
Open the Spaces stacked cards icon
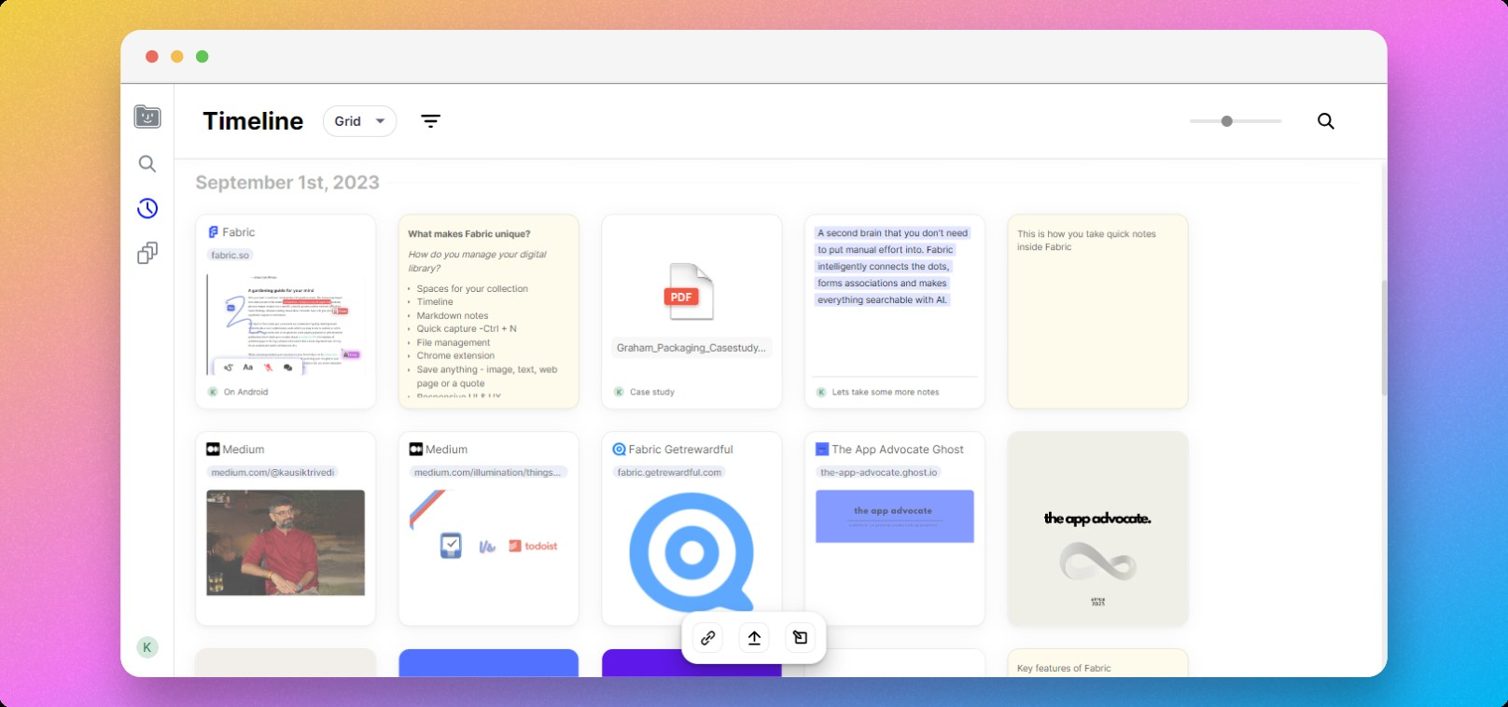(147, 253)
